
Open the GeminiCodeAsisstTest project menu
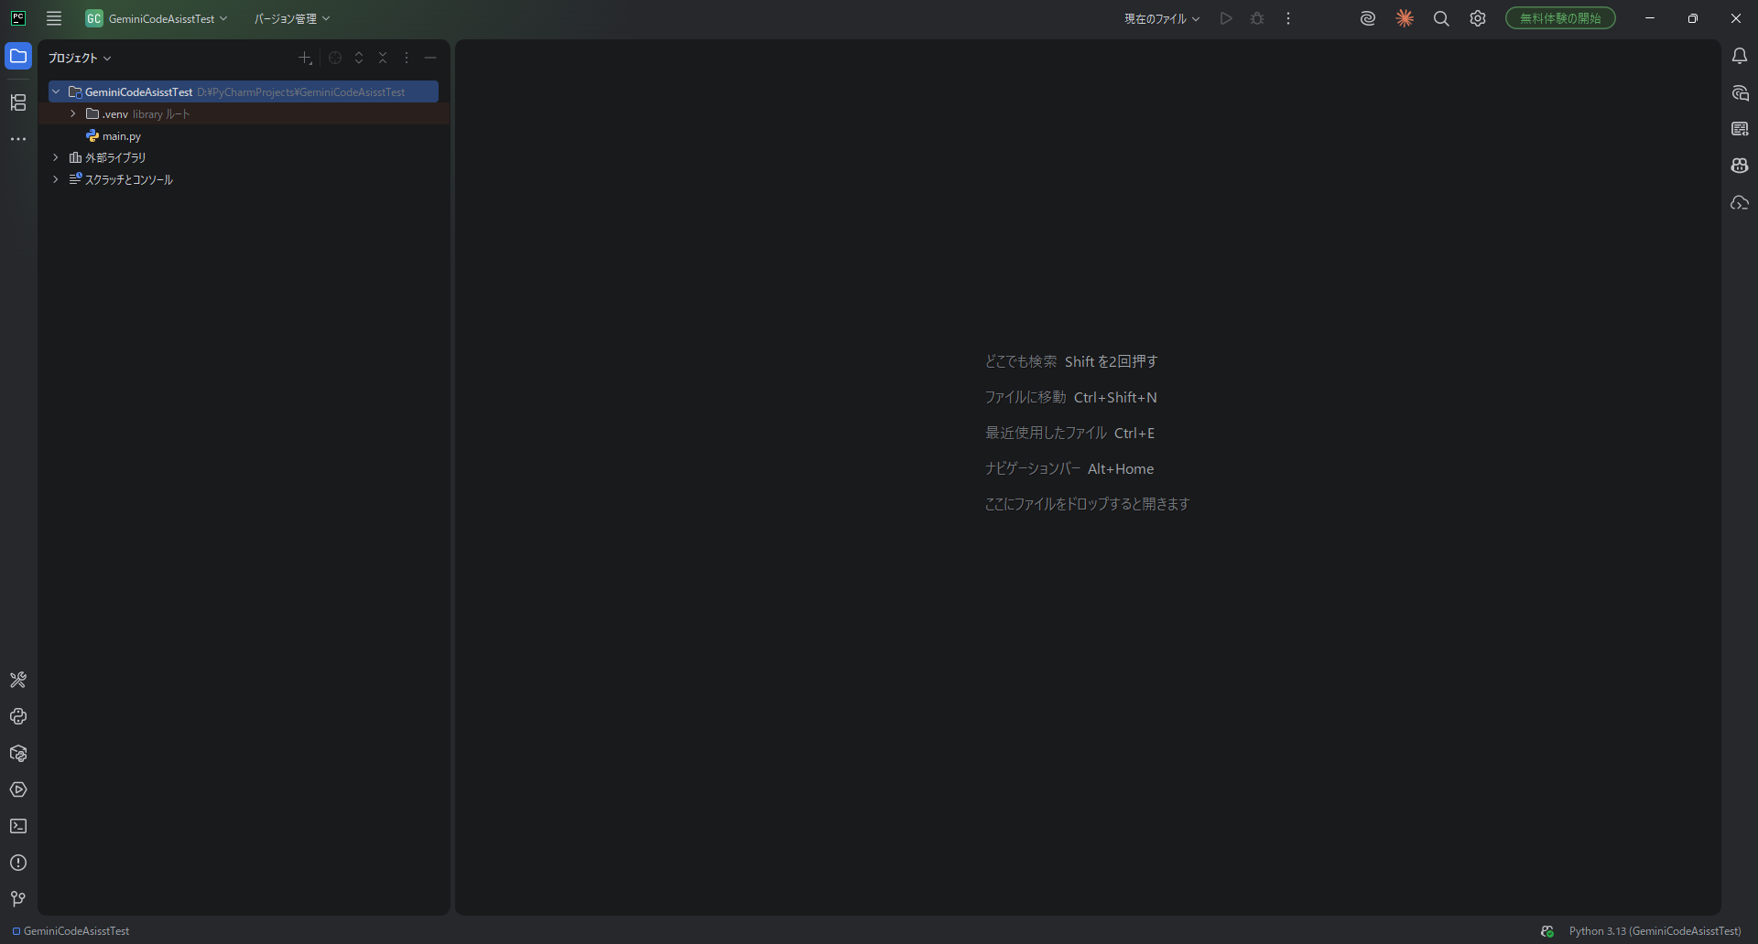(x=157, y=18)
